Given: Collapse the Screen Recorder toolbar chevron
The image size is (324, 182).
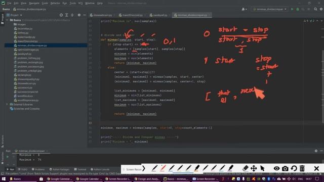Looking at the screenshot, I should (144, 168).
